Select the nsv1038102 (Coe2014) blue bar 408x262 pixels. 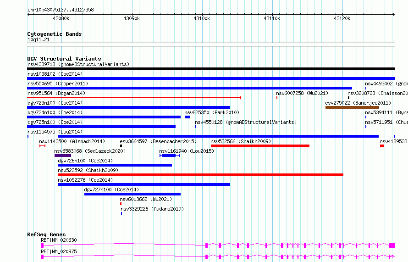[211, 78]
